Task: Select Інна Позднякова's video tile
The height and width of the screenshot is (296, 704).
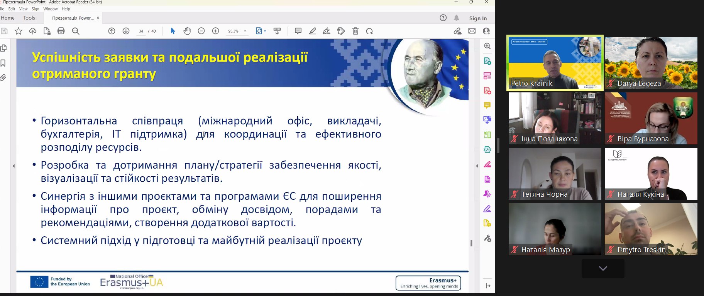Action: point(555,119)
